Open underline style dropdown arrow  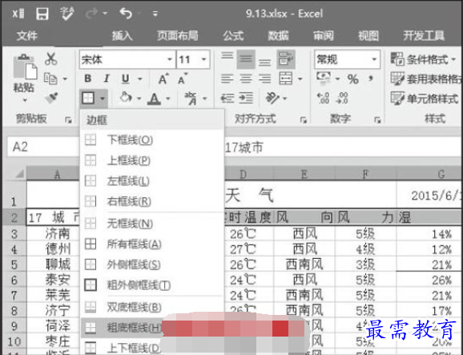click(x=139, y=79)
